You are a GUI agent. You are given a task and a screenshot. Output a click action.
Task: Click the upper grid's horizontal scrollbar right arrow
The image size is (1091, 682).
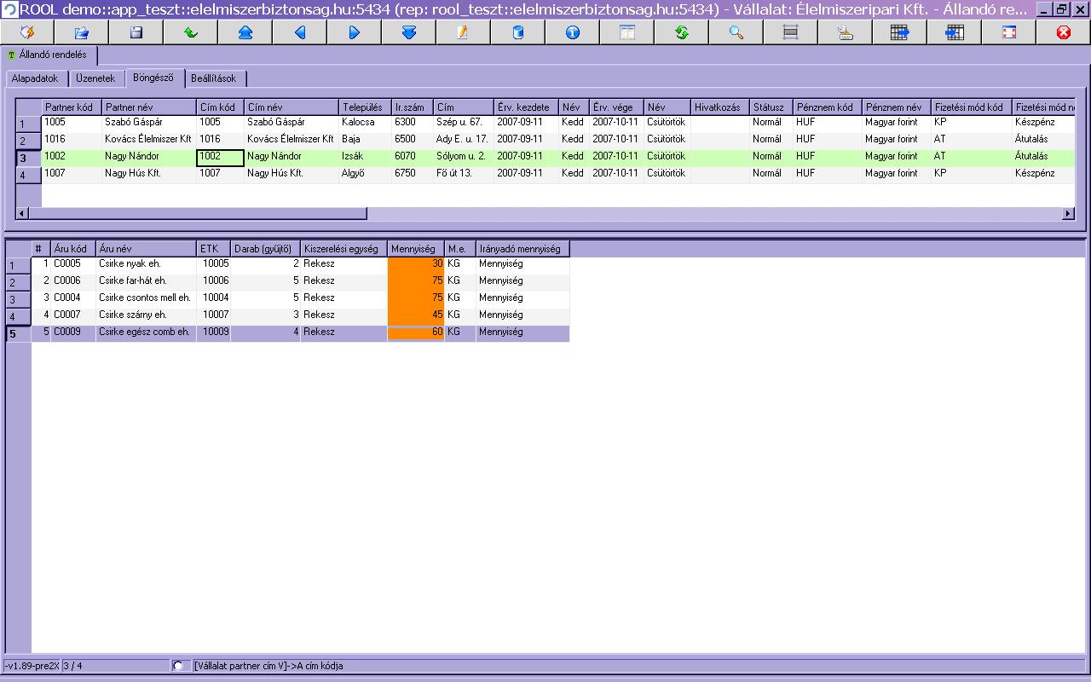click(x=1069, y=213)
